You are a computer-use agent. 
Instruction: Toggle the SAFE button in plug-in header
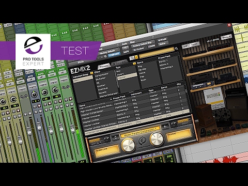pyautogui.click(x=126, y=52)
